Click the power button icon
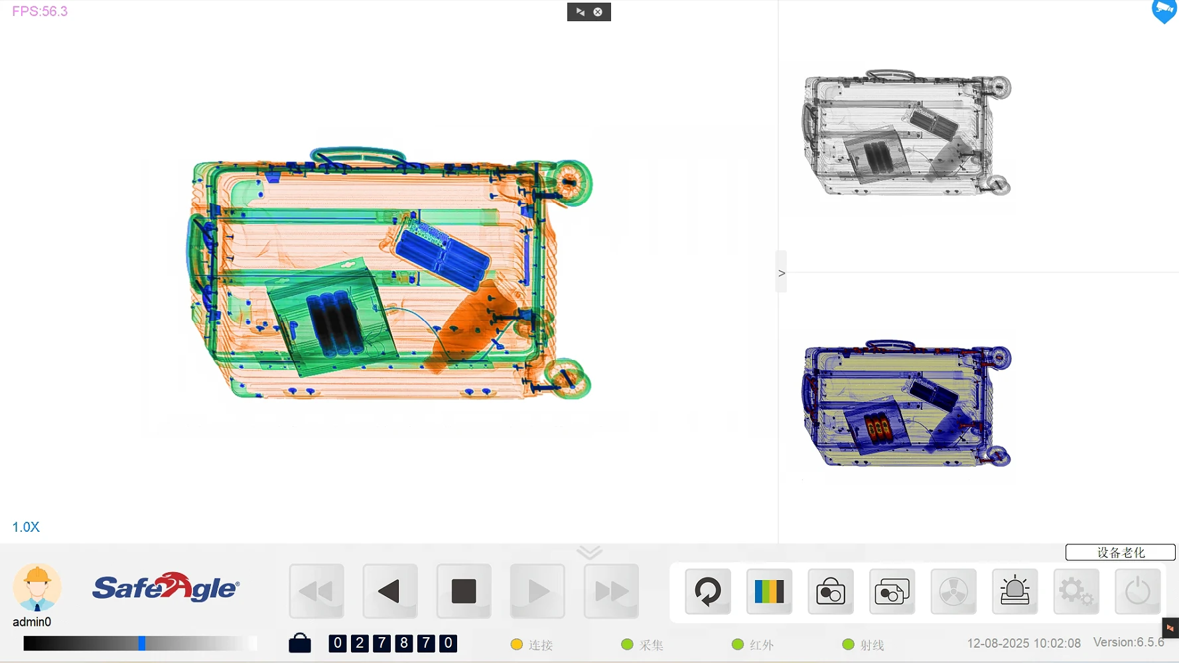 [1137, 591]
